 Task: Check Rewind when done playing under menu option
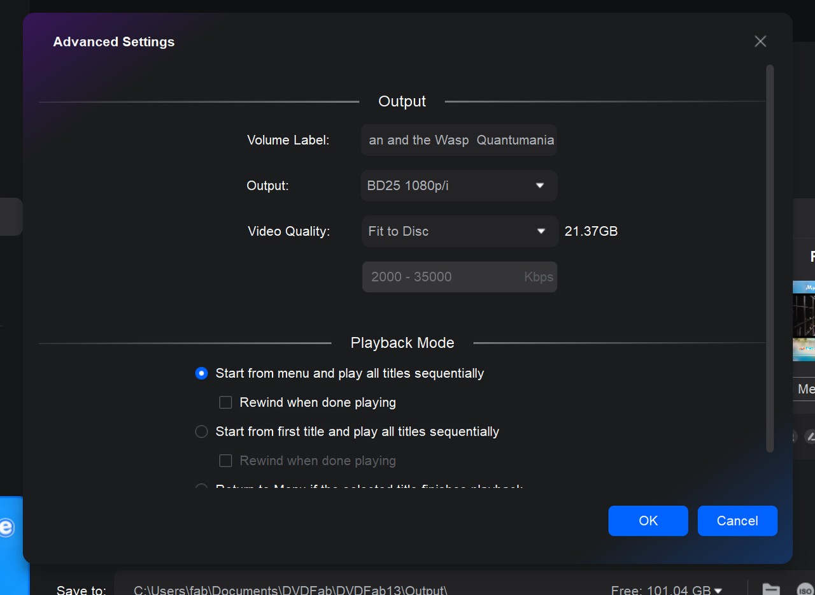[x=225, y=402]
